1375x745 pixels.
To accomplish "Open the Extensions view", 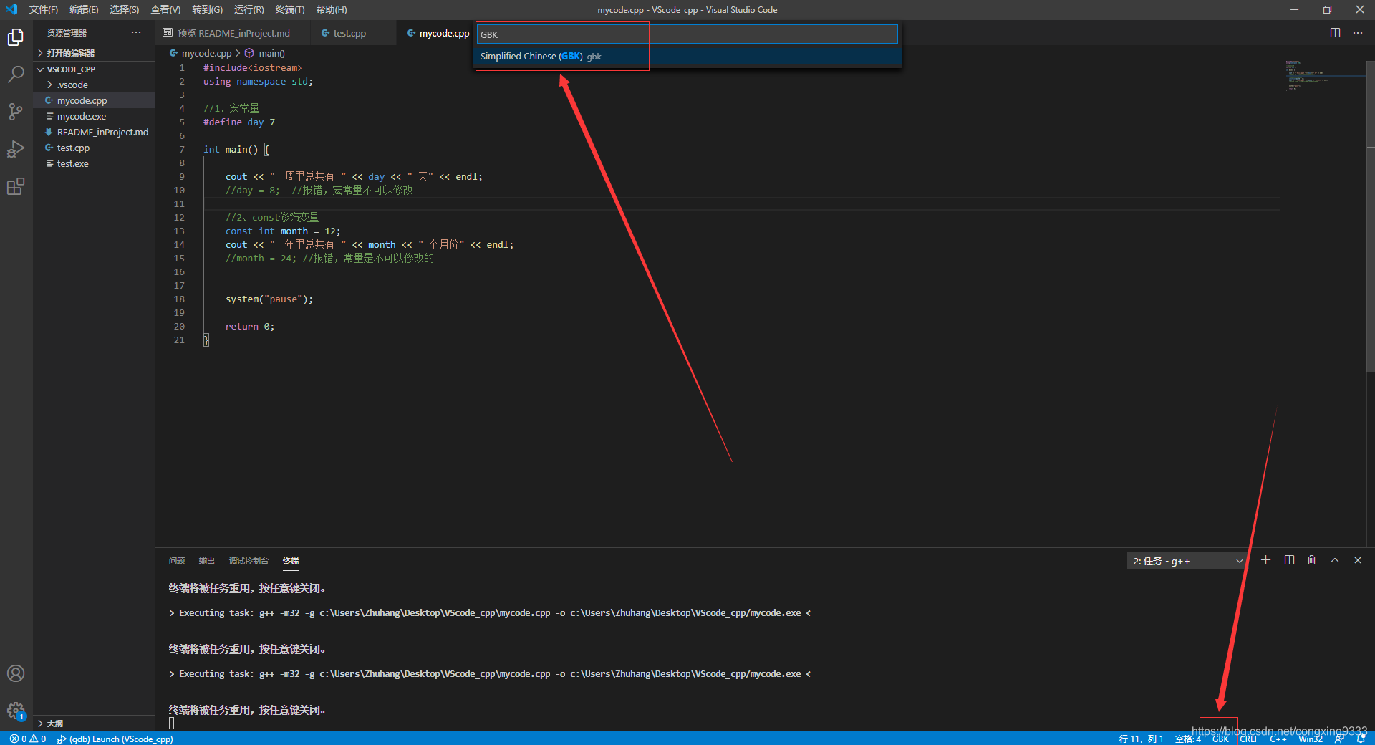I will 16,186.
